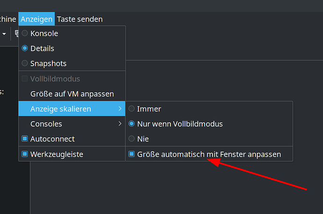The width and height of the screenshot is (323, 214).
Task: Click Größe auf VM anpassen
Action: tap(72, 94)
